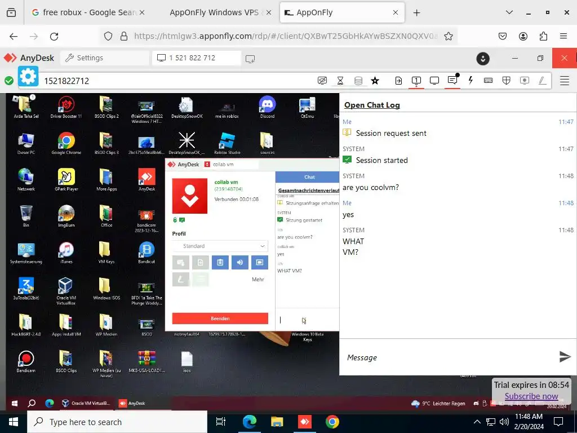Viewport: 577px width, 433px height.
Task: Select monitor 1 display icon in AnyDesk toolbar
Action: point(416,81)
